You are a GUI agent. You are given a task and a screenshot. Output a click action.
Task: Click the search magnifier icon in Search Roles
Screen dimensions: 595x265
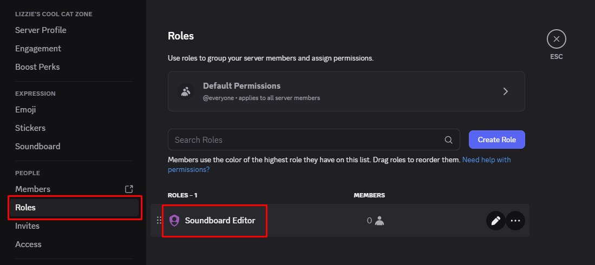pos(448,140)
